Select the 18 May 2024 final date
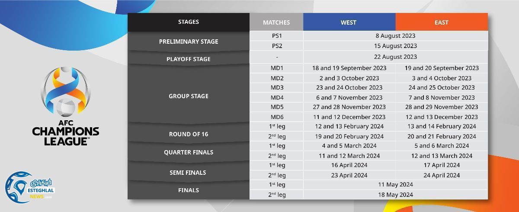 pyautogui.click(x=395, y=195)
